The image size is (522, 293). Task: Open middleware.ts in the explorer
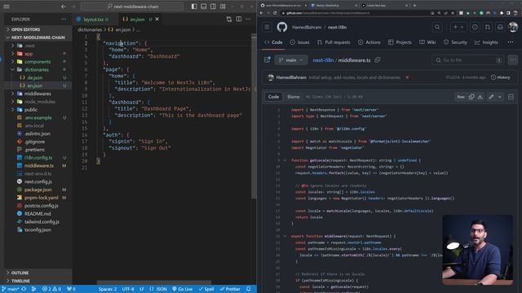point(39,165)
